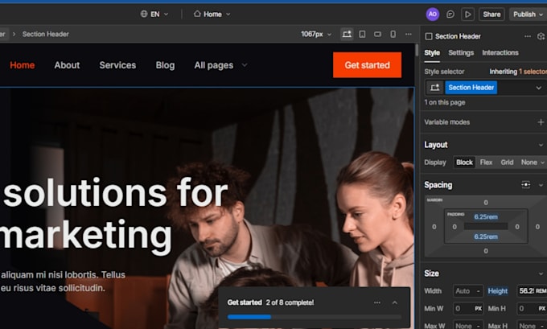Click the Max W None field
This screenshot has height=329, width=547.
coord(468,326)
